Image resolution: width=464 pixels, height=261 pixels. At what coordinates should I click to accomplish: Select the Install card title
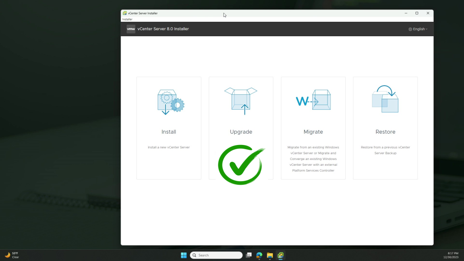pyautogui.click(x=169, y=132)
